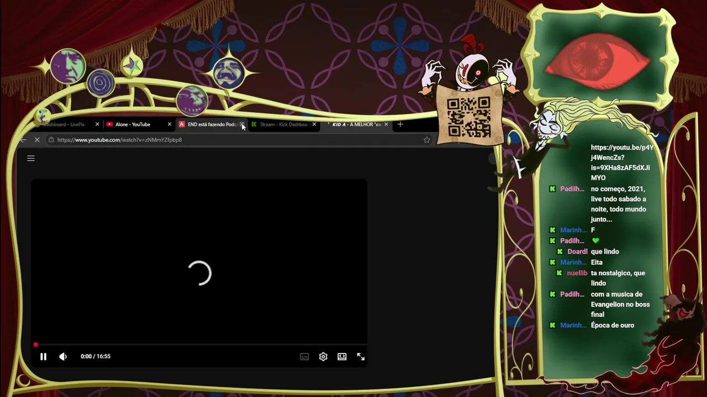Click the green heart emote in chat
707x397 pixels.
pyautogui.click(x=595, y=241)
